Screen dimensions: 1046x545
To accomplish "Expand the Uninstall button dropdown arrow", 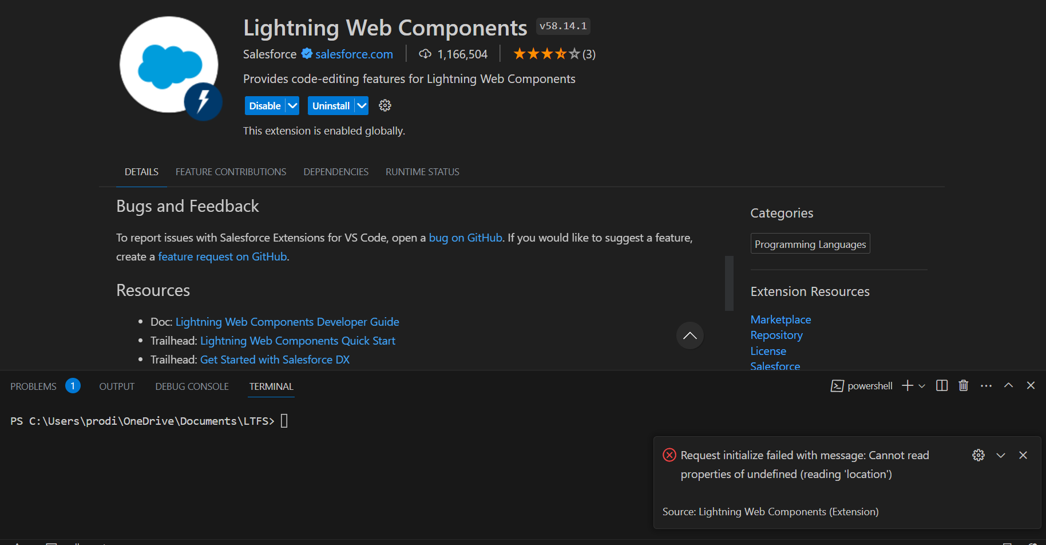I will point(361,105).
